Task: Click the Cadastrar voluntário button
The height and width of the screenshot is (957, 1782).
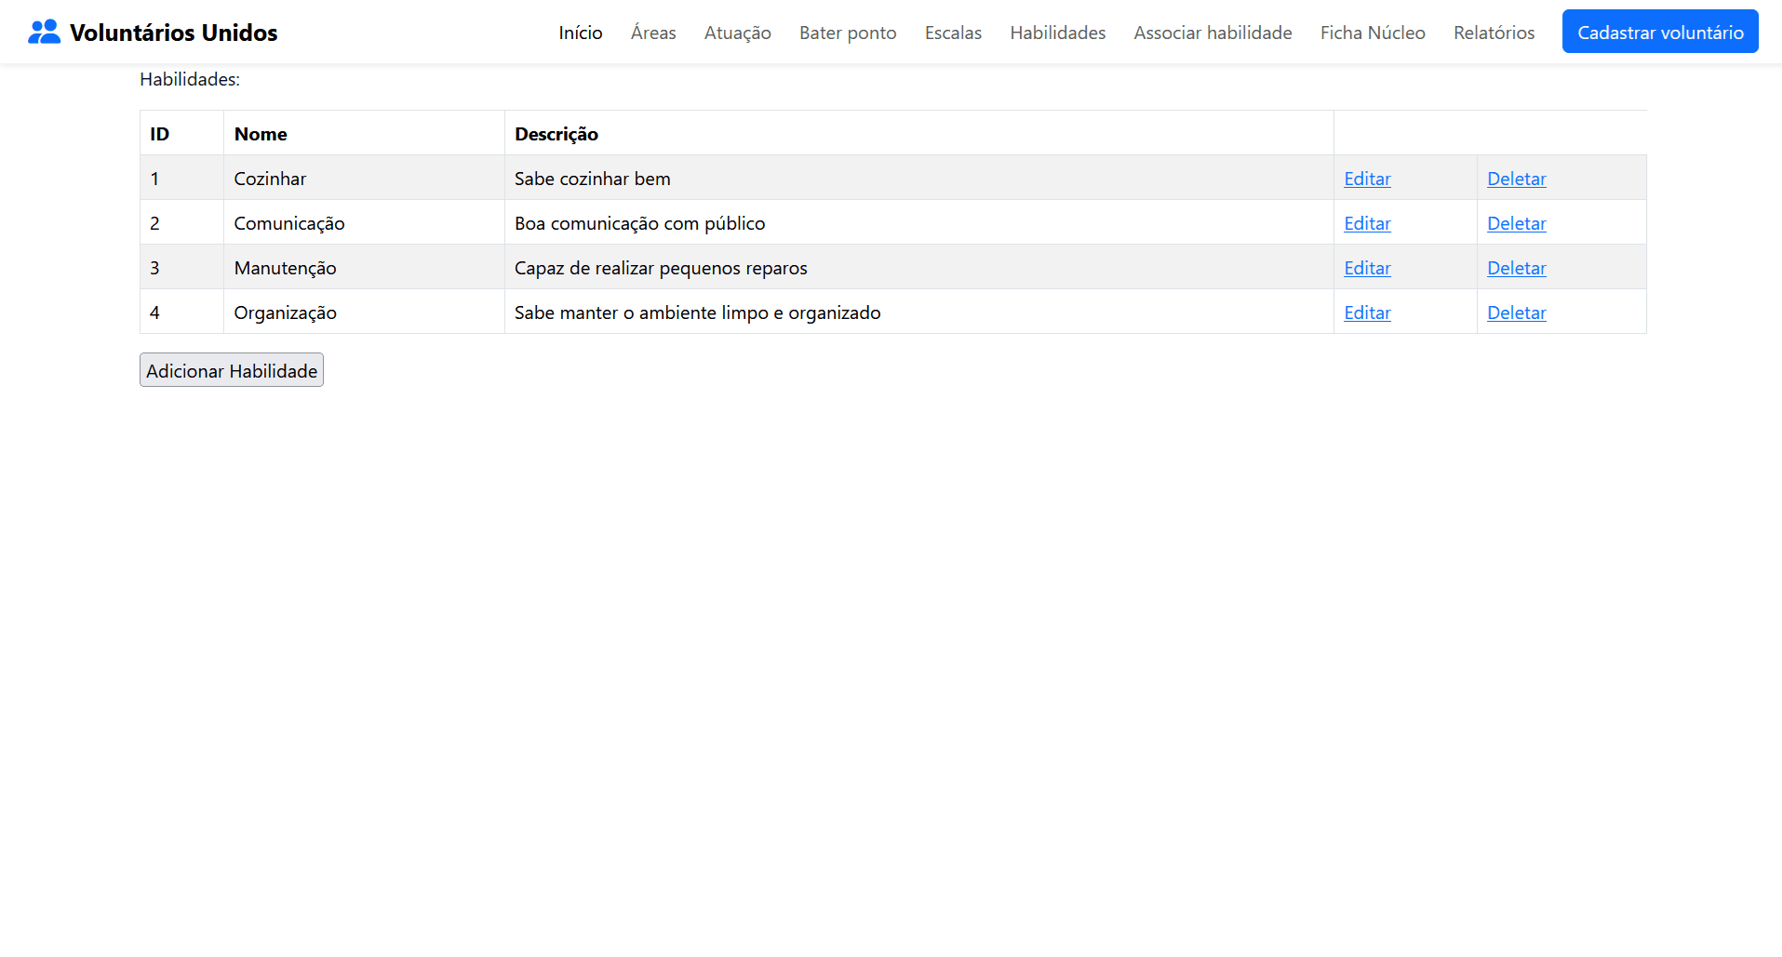Action: click(1660, 31)
